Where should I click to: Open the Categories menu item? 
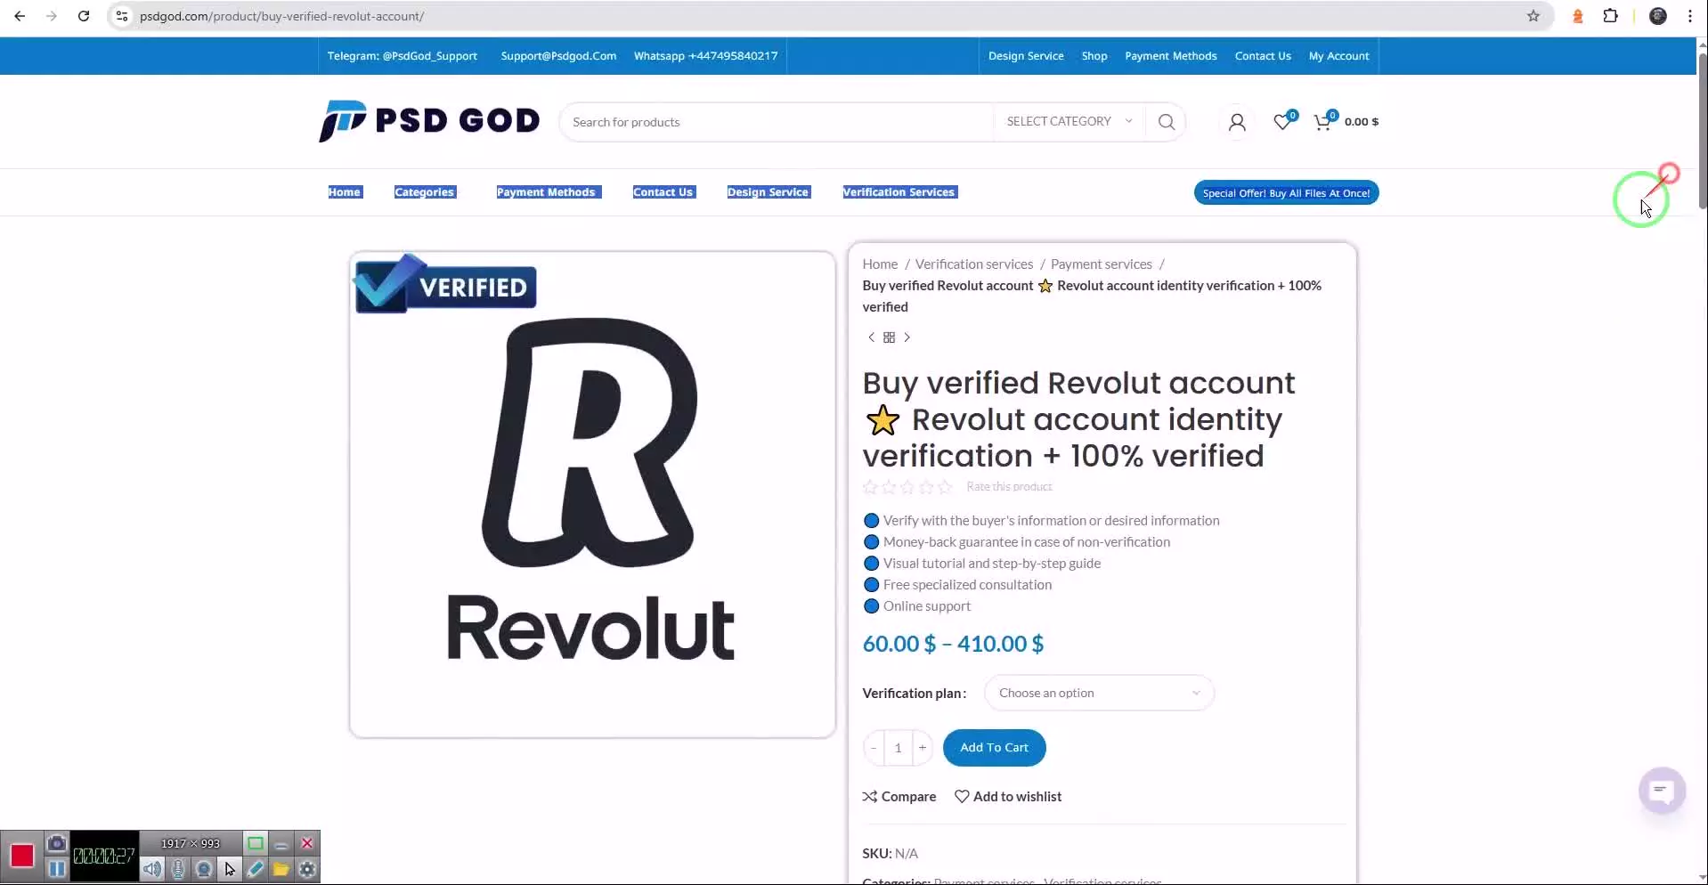point(425,192)
